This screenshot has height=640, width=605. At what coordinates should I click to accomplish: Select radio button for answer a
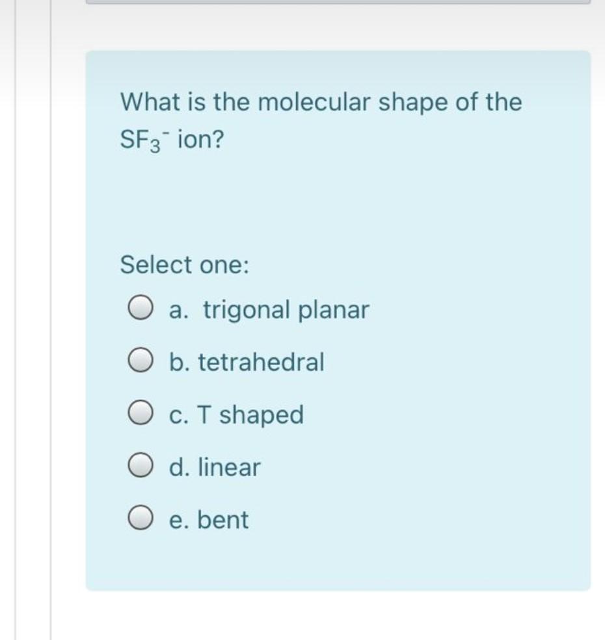click(x=141, y=310)
